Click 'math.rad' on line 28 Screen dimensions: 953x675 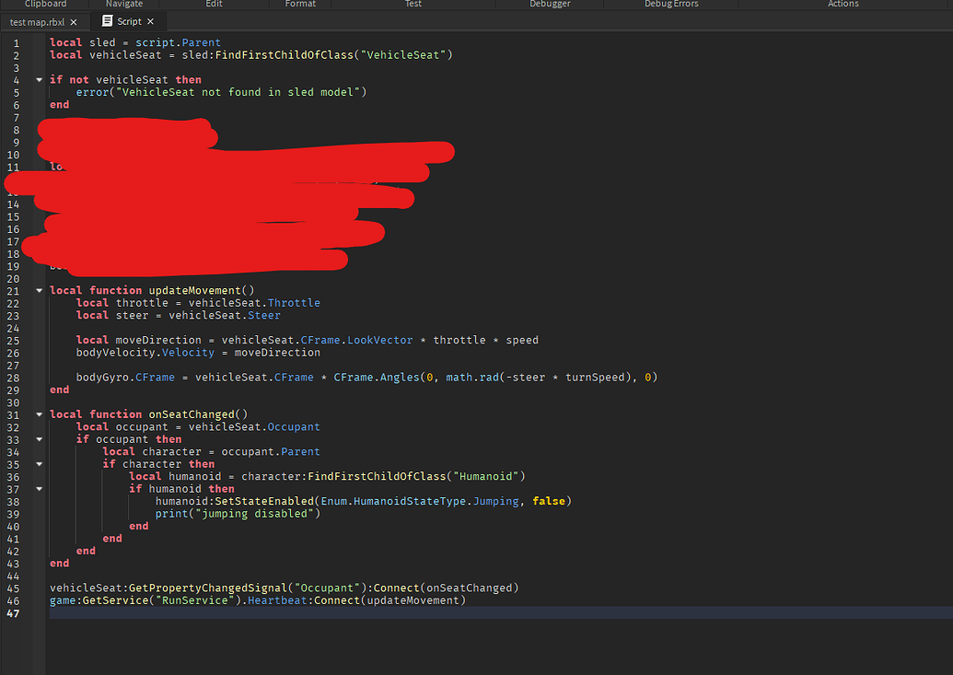click(472, 377)
